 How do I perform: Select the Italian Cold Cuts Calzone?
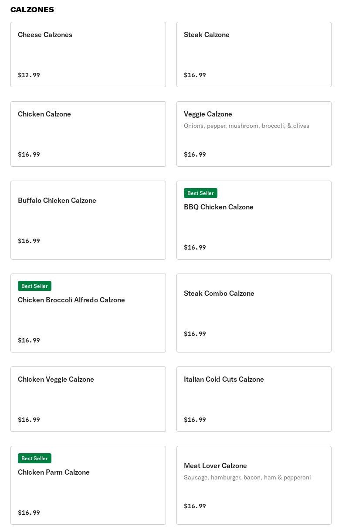[x=254, y=399]
